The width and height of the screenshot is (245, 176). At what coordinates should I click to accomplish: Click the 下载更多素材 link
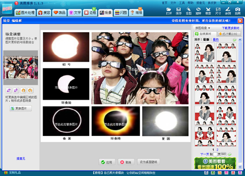click(230, 28)
